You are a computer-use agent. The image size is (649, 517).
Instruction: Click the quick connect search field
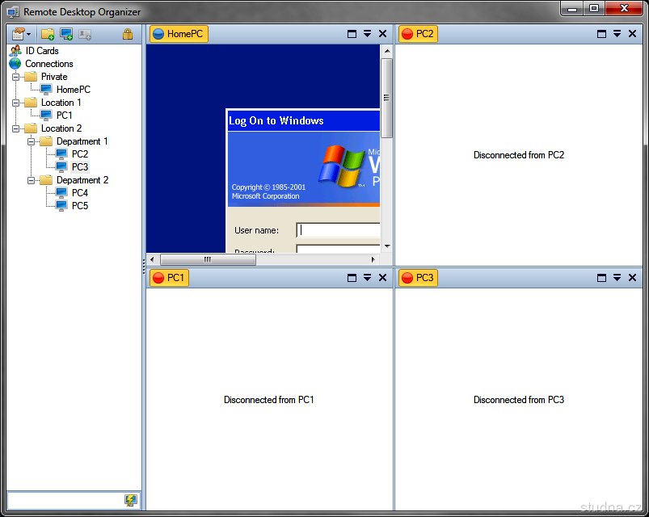(65, 501)
